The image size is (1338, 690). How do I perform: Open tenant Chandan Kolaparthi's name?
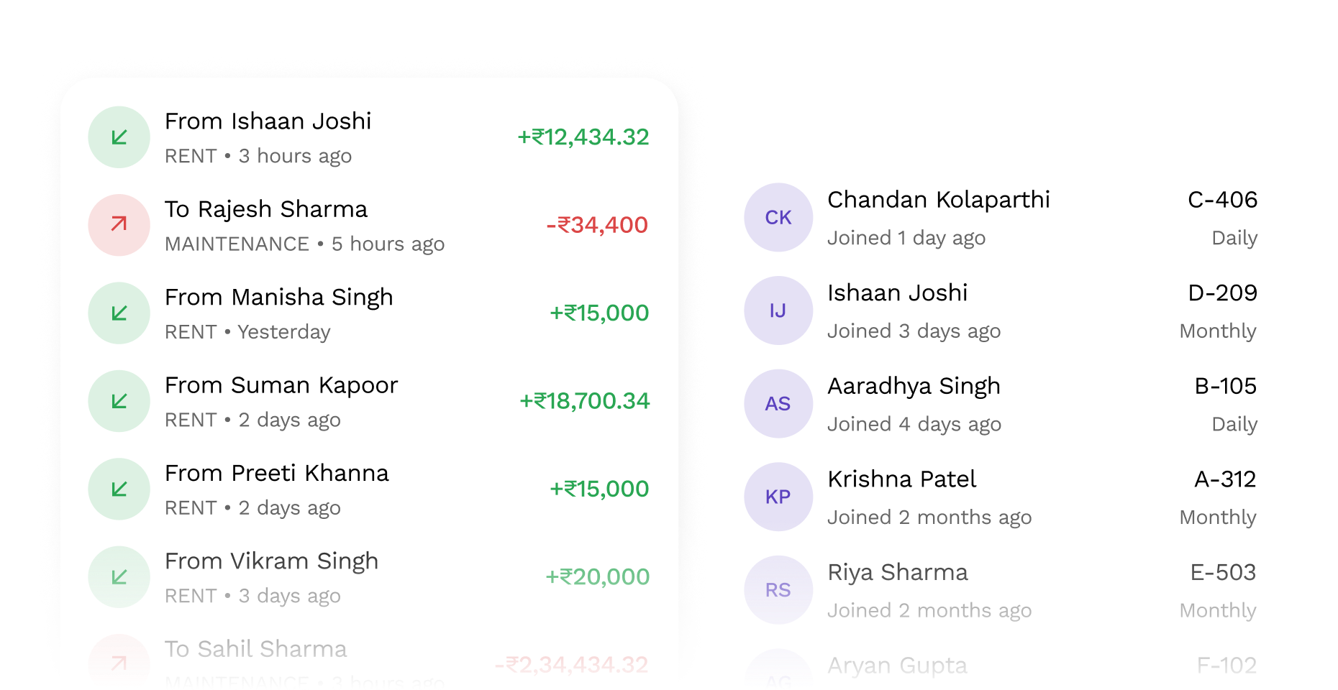coord(938,200)
